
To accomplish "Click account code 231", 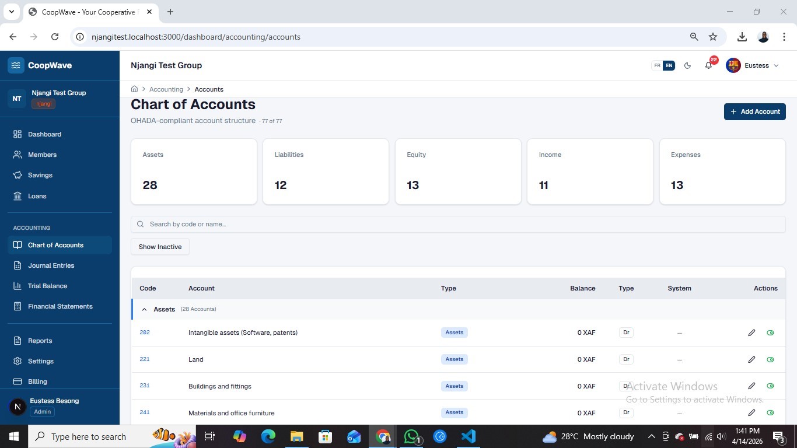I will pos(145,386).
